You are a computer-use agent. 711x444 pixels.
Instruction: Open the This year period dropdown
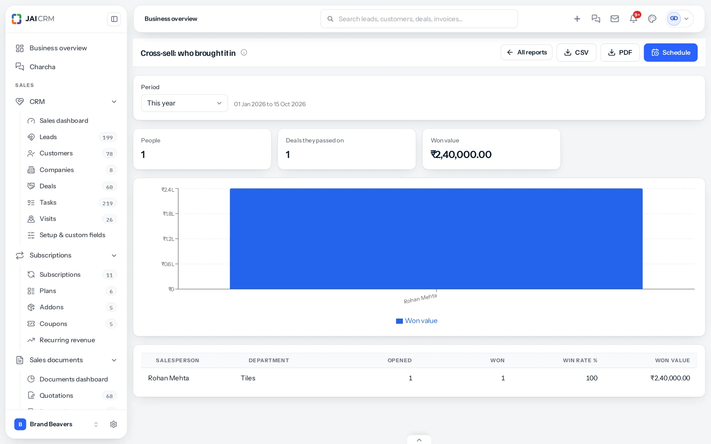[x=184, y=103]
